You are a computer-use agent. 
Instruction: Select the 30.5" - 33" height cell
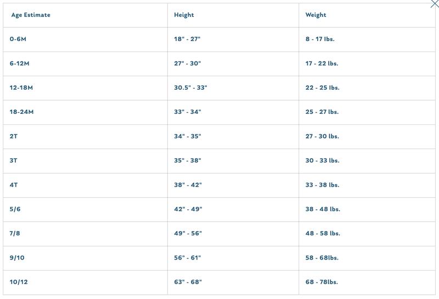pos(191,88)
